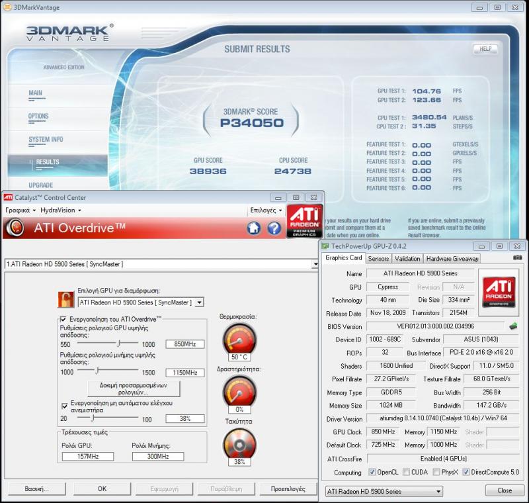Click the custom clocks test button
The height and width of the screenshot is (503, 529).
134,389
